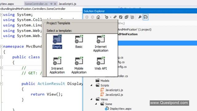197x111 pixels.
Task: Collapse the public class block
Action: pos(1,57)
